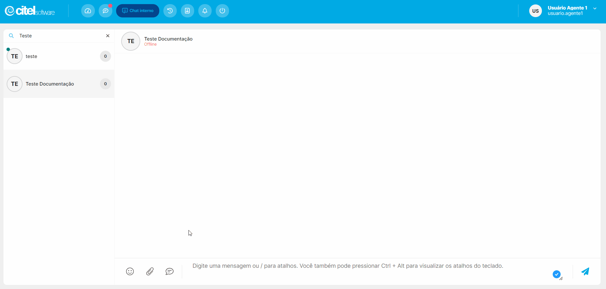The image size is (606, 289).
Task: Select the Chat interno tab
Action: click(x=138, y=11)
